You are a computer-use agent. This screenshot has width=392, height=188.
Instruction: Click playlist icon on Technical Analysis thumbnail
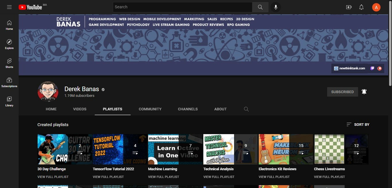coord(246,153)
